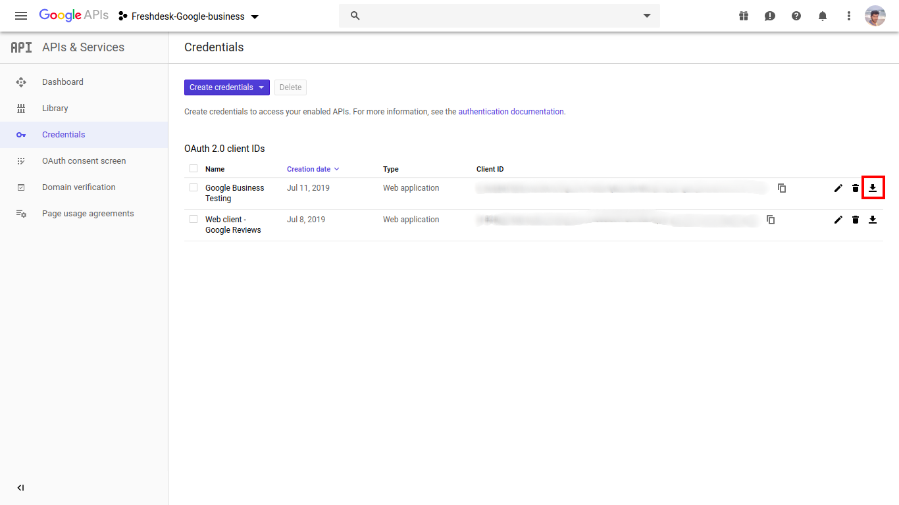
Task: Click Web application type in first row
Action: (x=411, y=188)
